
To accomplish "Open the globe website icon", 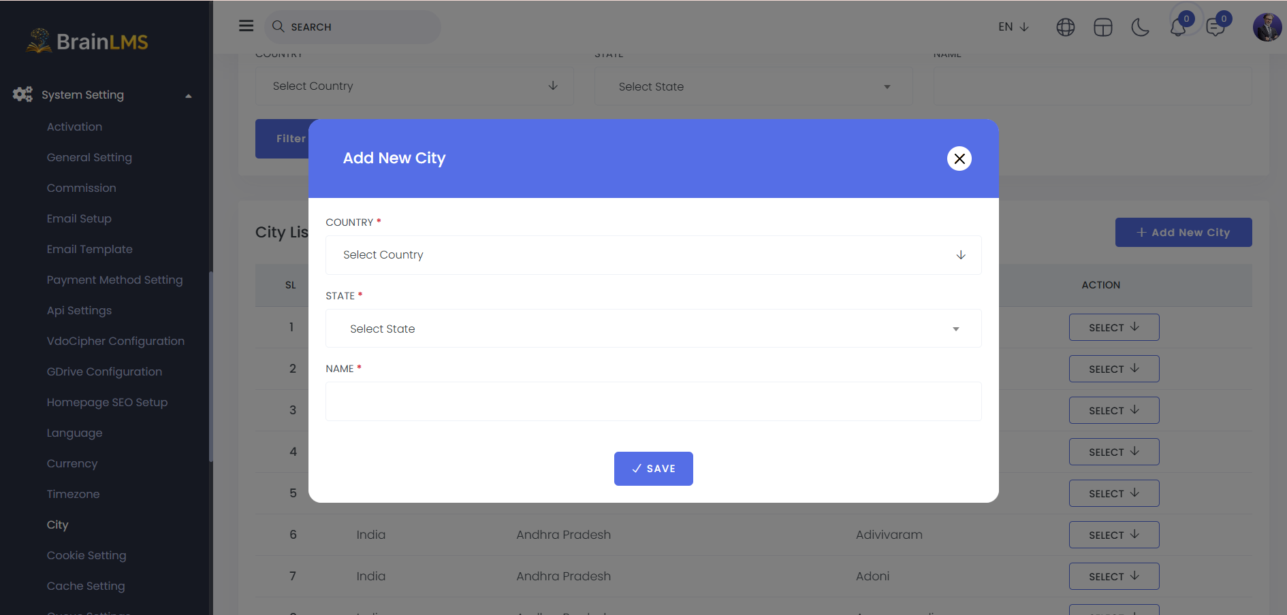I will 1065,27.
